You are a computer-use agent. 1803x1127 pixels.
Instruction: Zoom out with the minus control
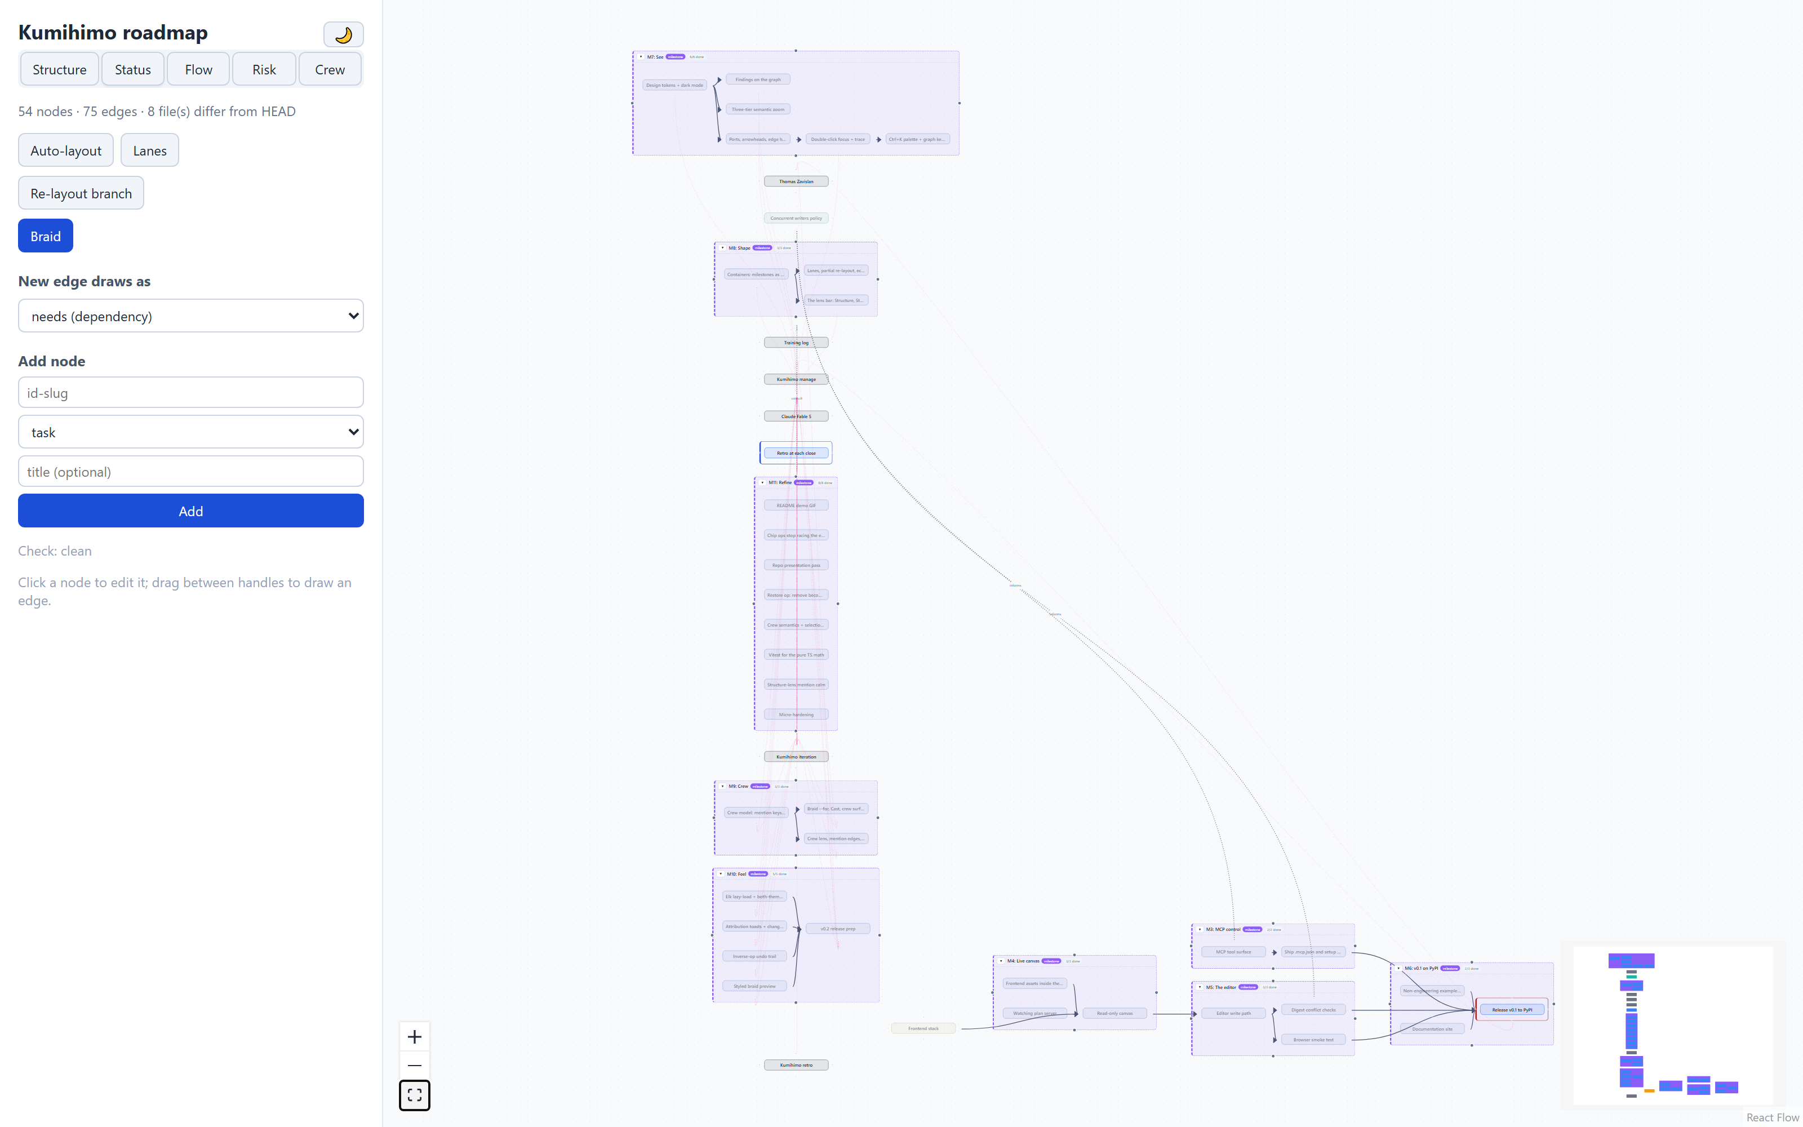point(414,1065)
